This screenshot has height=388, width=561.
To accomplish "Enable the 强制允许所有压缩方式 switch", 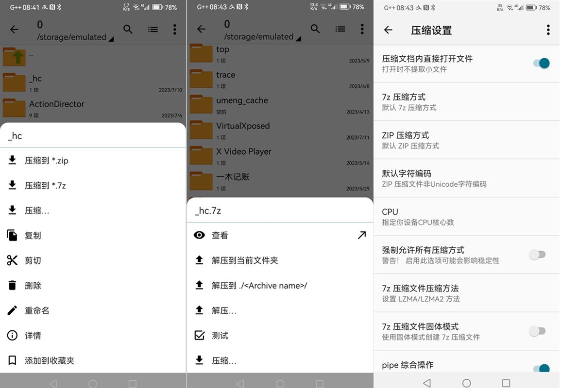I will coord(537,255).
